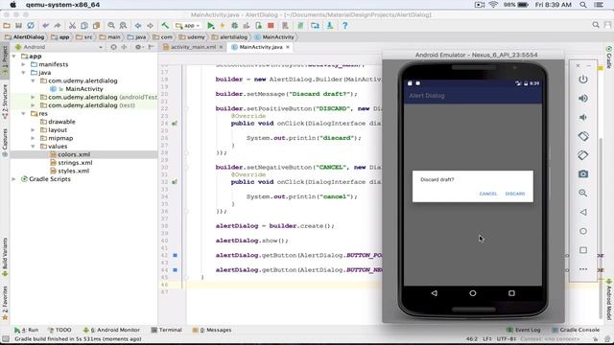Open the app run configuration dropdown
This screenshot has width=614, height=345.
(188, 26)
